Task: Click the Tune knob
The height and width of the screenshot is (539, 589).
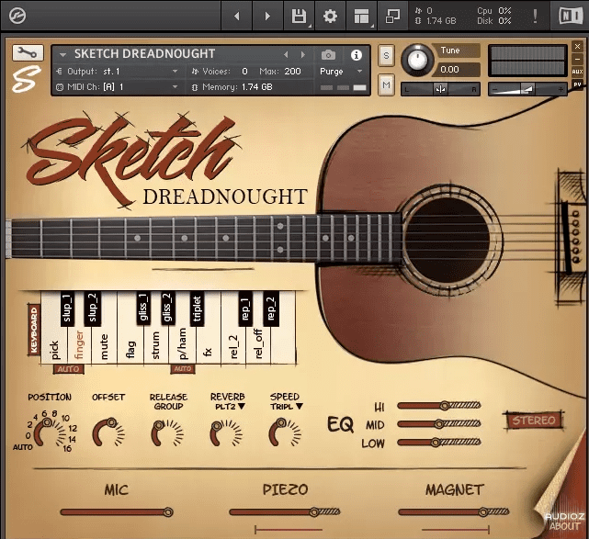Action: tap(417, 60)
